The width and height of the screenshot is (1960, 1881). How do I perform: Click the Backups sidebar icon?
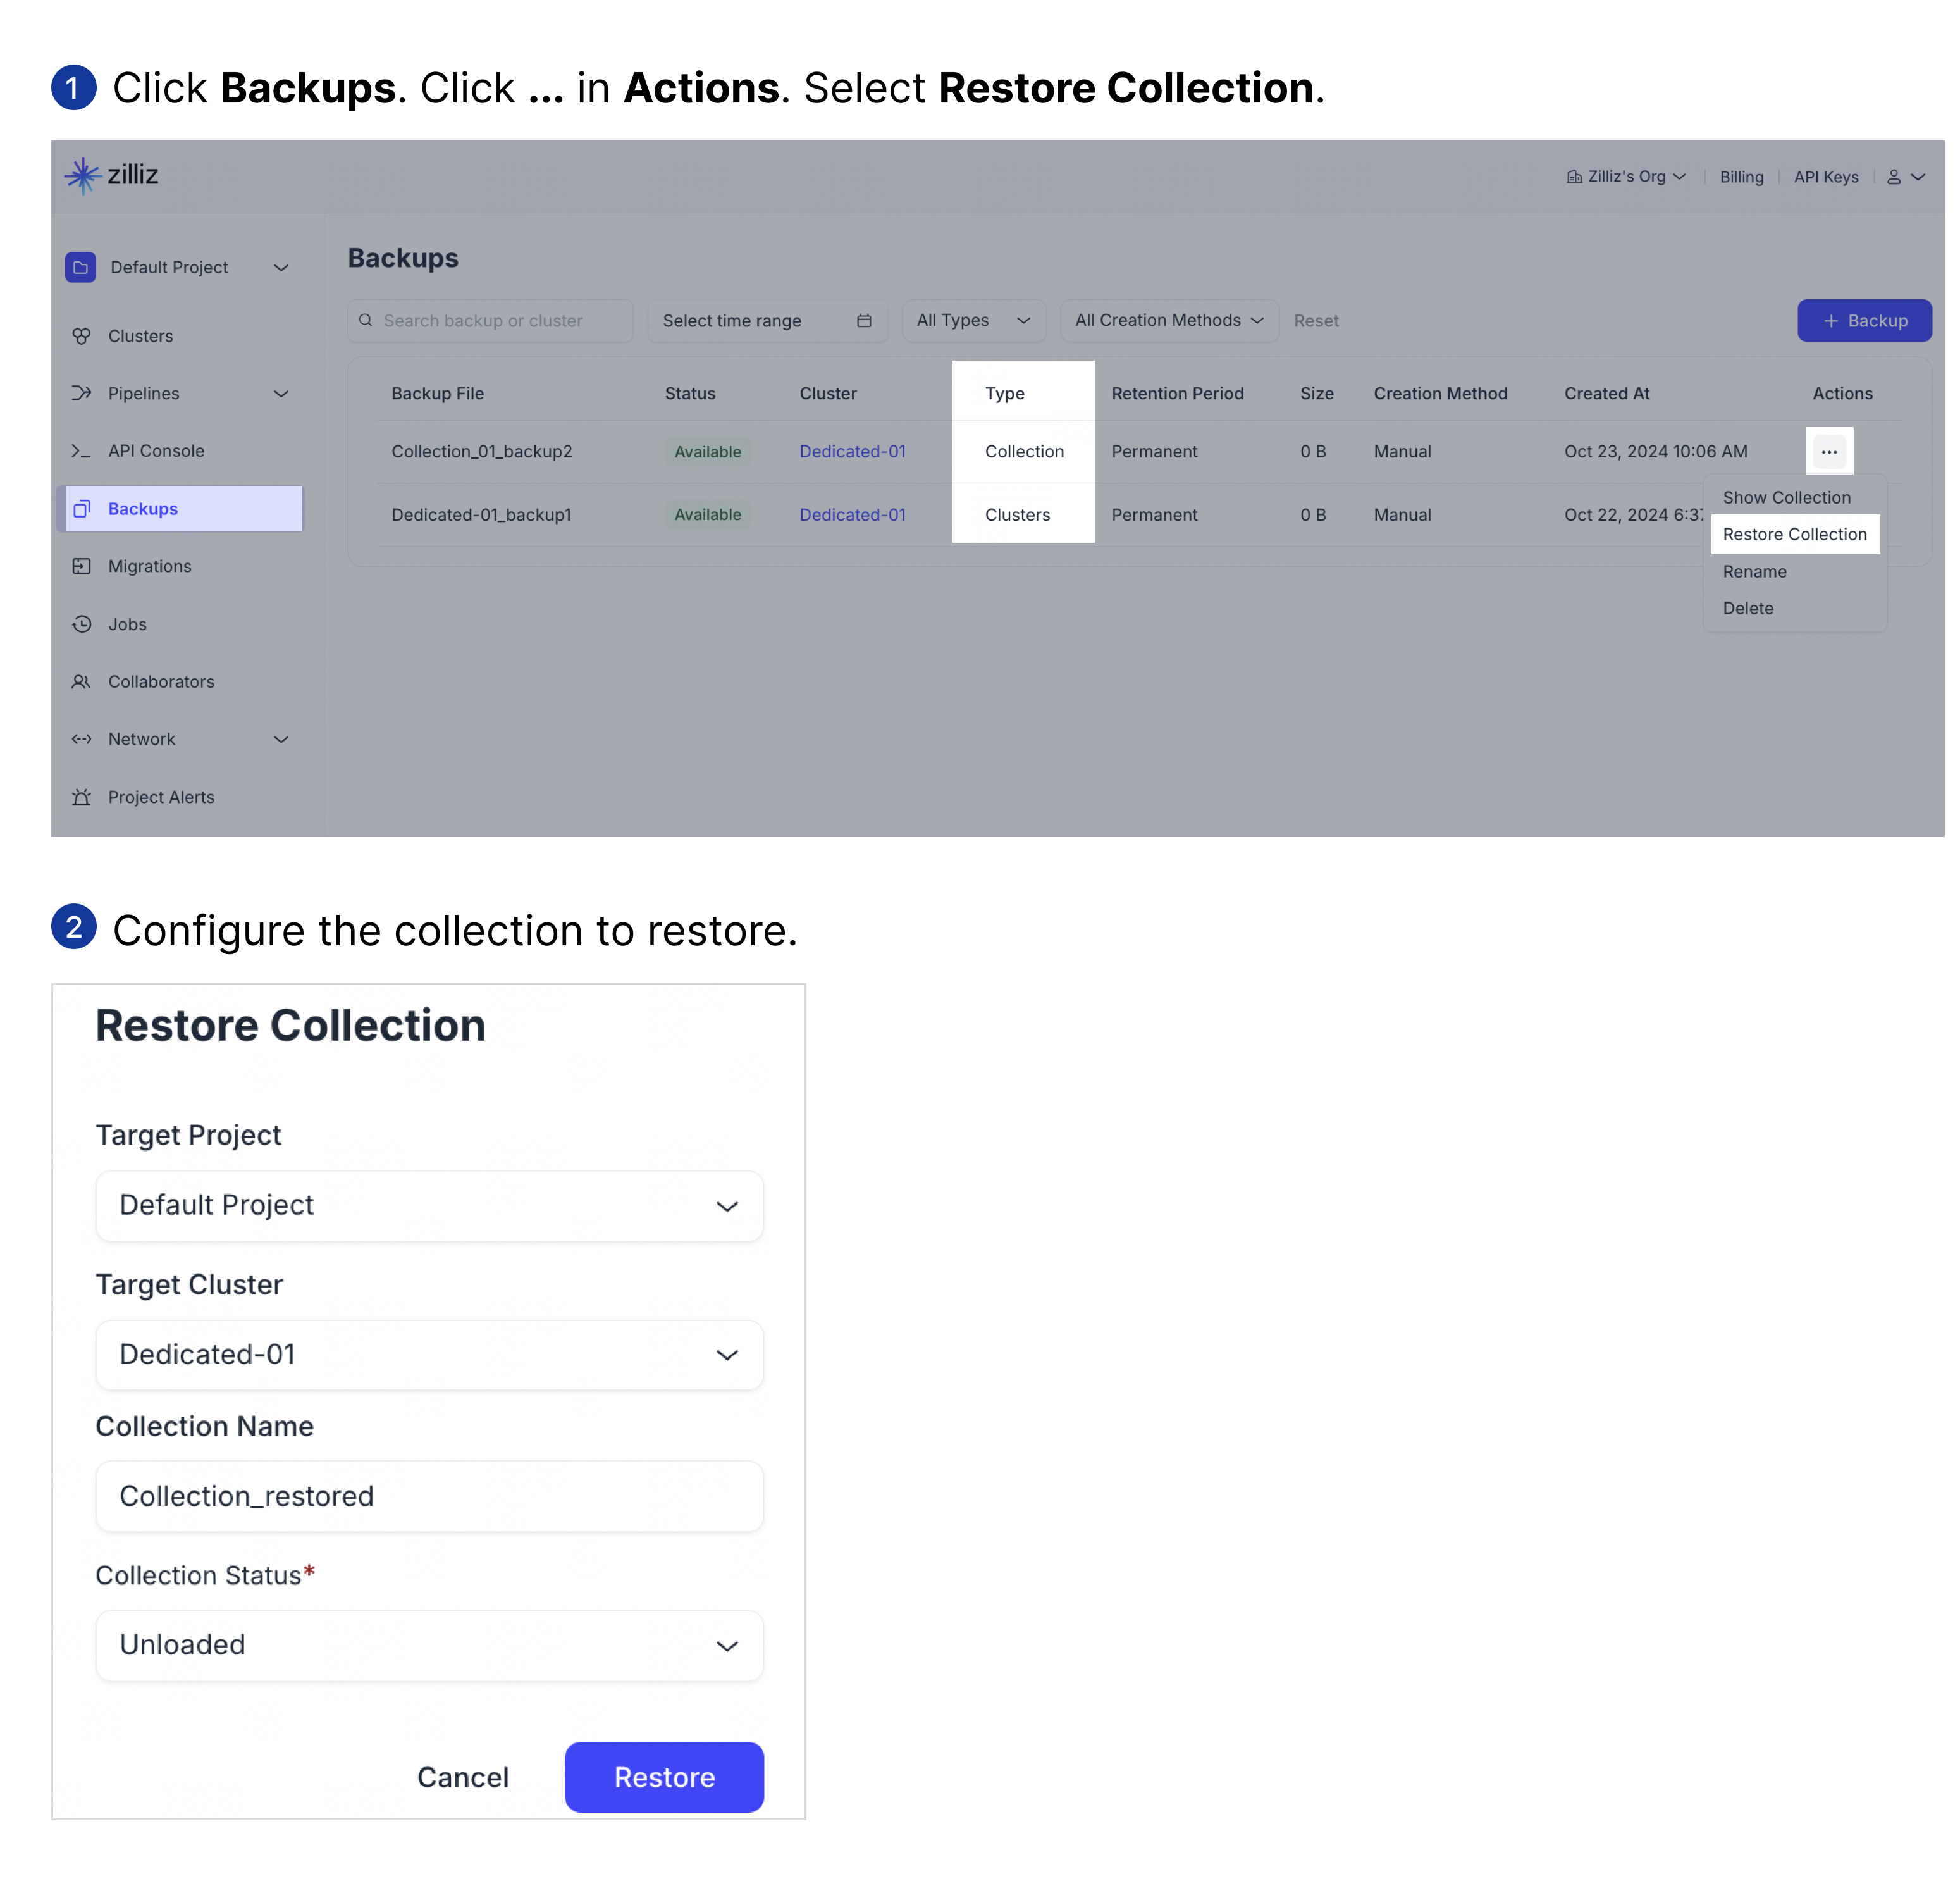pyautogui.click(x=82, y=508)
